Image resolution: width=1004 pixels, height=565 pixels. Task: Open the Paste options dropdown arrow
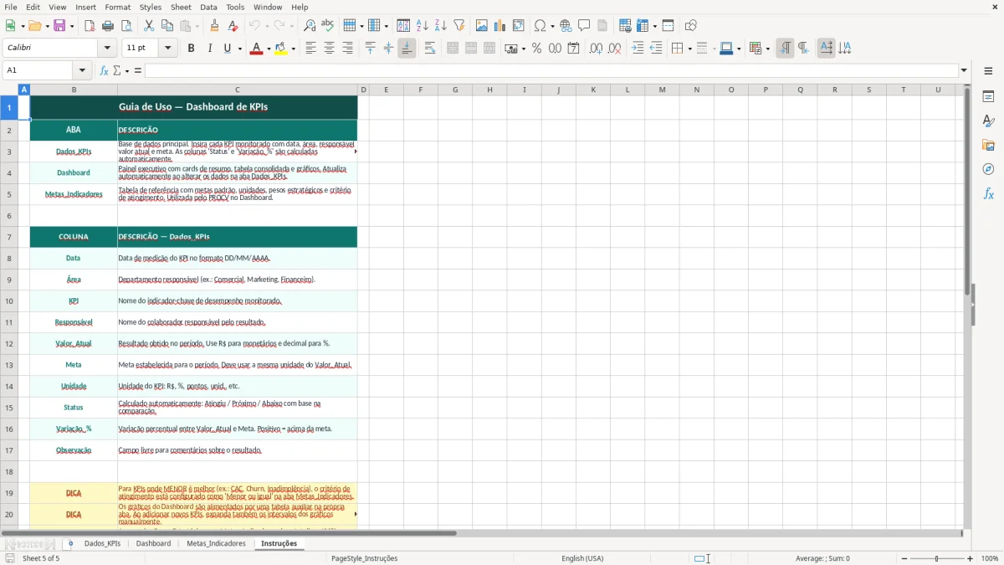coord(197,26)
